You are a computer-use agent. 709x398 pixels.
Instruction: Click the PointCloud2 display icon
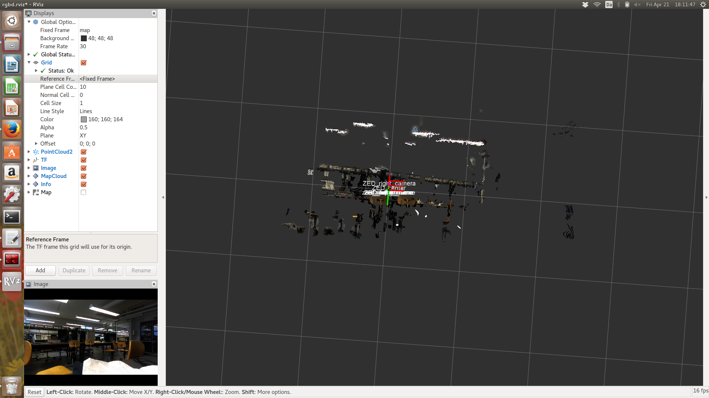(36, 152)
